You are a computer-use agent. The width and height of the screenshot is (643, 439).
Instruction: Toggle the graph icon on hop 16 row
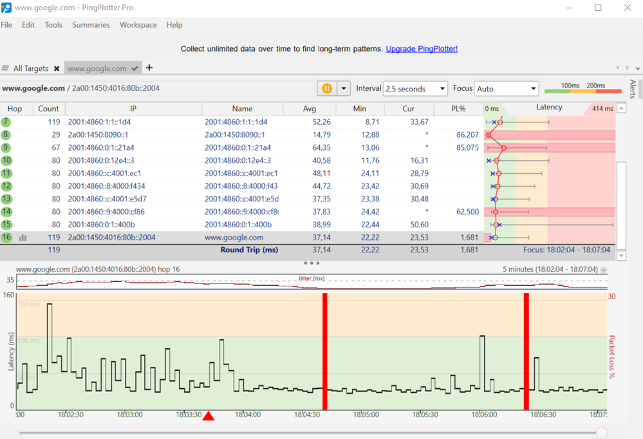[23, 238]
